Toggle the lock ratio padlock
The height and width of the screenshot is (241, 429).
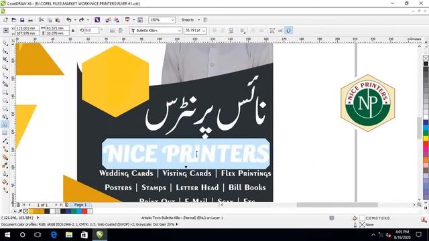click(x=73, y=31)
